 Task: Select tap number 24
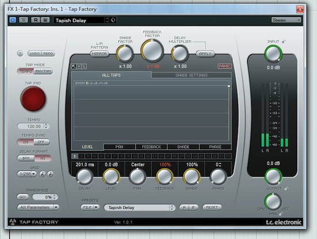point(228,156)
